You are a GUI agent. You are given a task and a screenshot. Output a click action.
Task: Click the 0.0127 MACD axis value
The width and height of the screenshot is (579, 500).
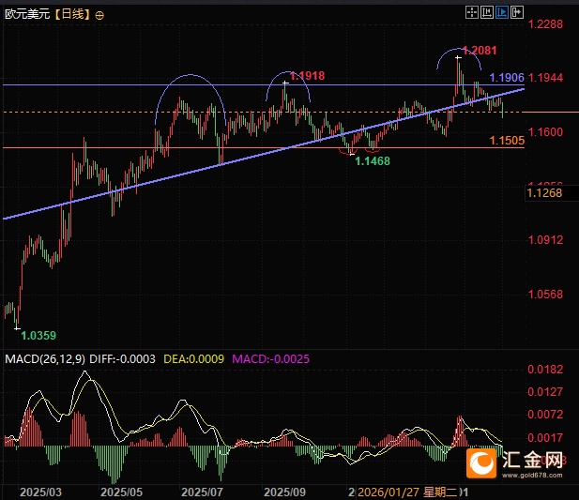pos(545,392)
